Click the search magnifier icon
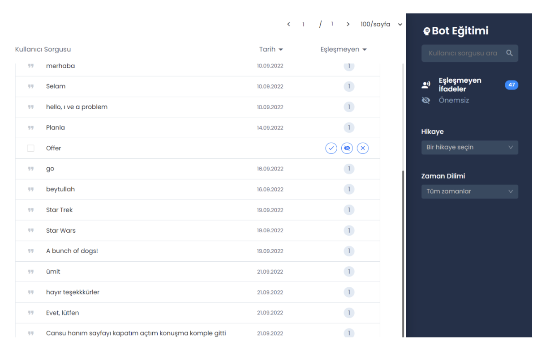 click(x=509, y=53)
